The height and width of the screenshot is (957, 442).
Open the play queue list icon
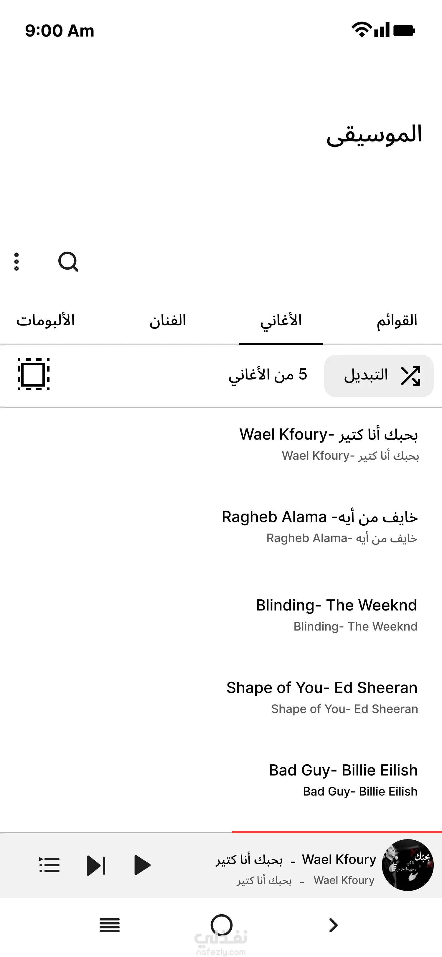pyautogui.click(x=50, y=865)
